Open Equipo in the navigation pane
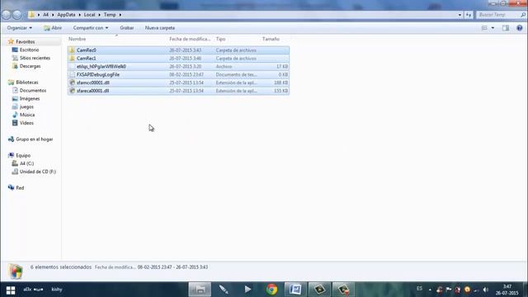This screenshot has width=528, height=297. (x=23, y=155)
